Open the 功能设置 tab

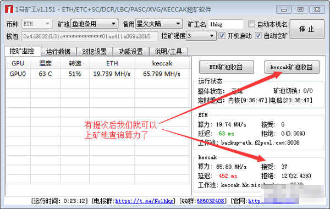coord(131,52)
